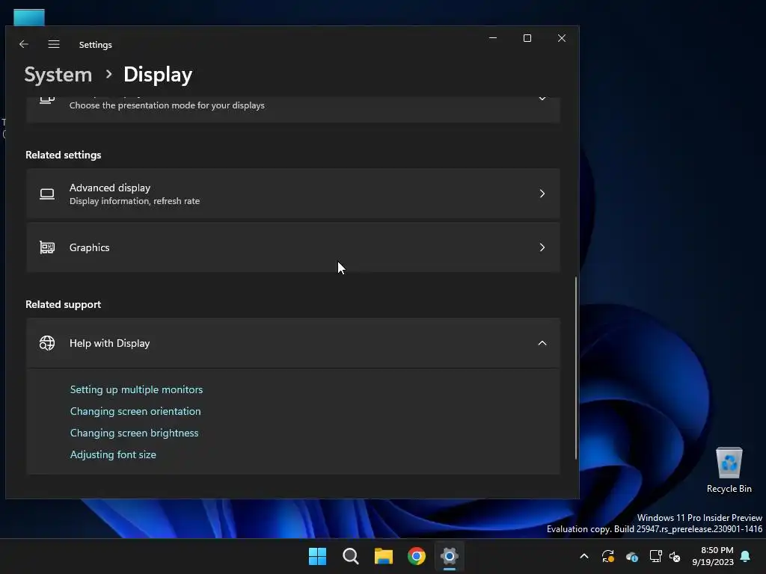
Task: Click the Help with Display globe icon
Action: click(x=47, y=343)
